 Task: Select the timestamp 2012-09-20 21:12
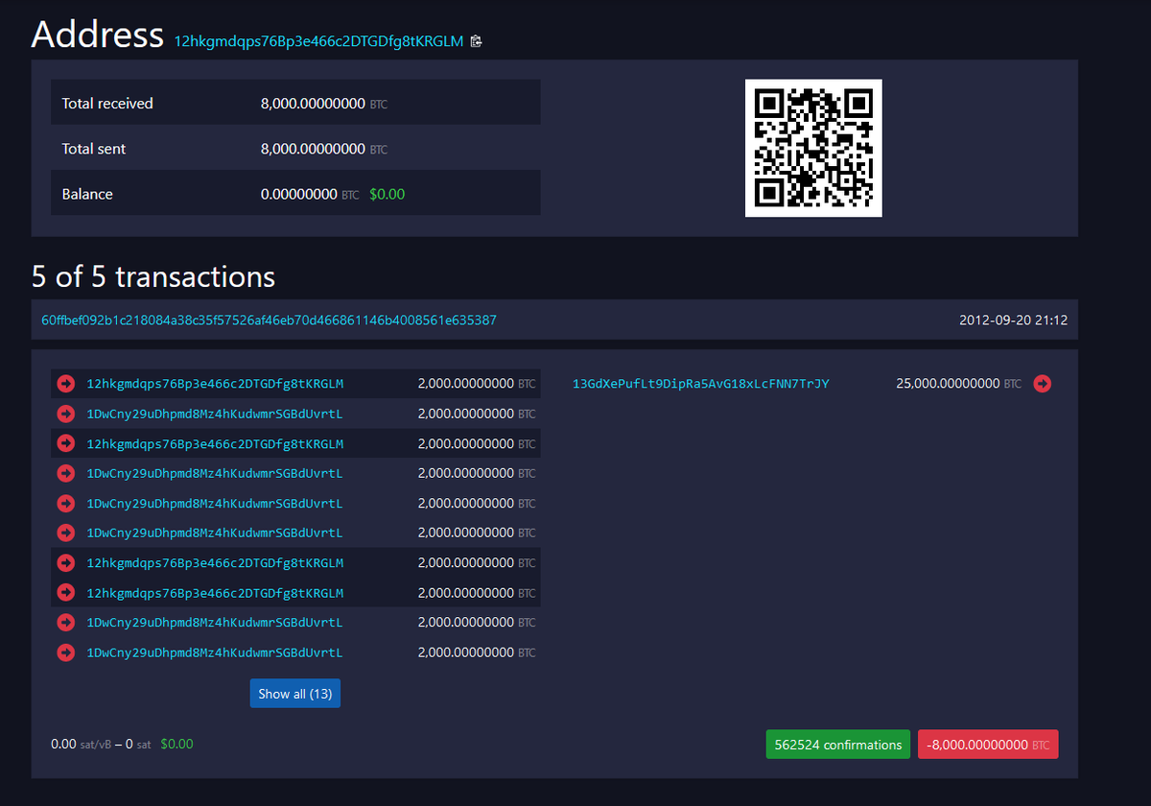tap(1014, 320)
